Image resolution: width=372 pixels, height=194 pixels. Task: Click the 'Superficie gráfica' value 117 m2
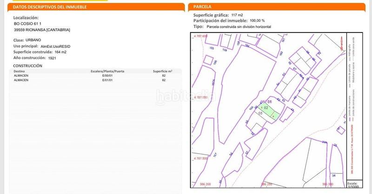237,15
